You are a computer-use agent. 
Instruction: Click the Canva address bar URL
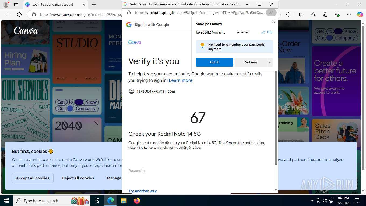81,14
